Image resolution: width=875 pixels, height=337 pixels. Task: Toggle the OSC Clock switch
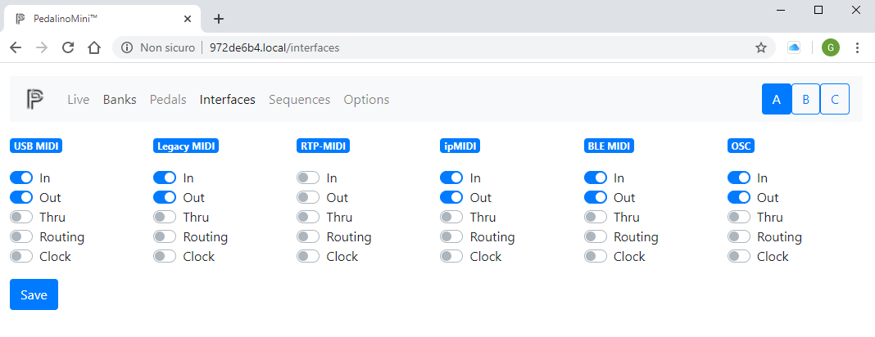739,256
